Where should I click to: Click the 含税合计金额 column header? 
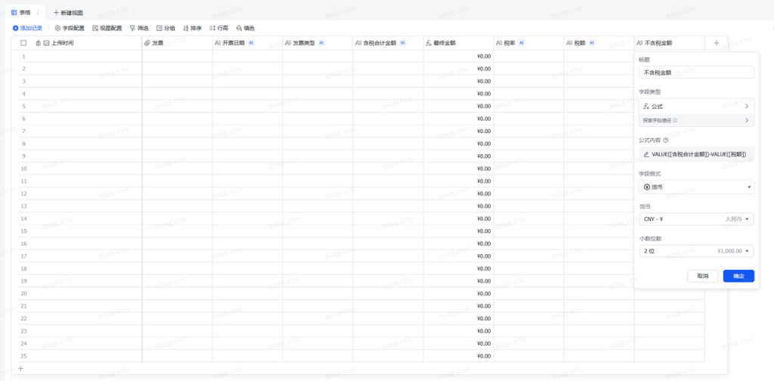pos(388,43)
